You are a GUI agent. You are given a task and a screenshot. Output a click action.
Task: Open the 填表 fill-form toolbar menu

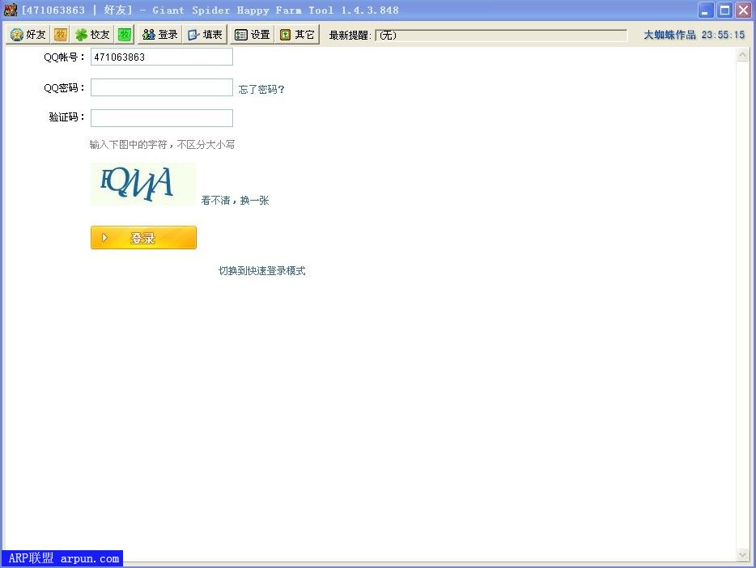[x=205, y=35]
